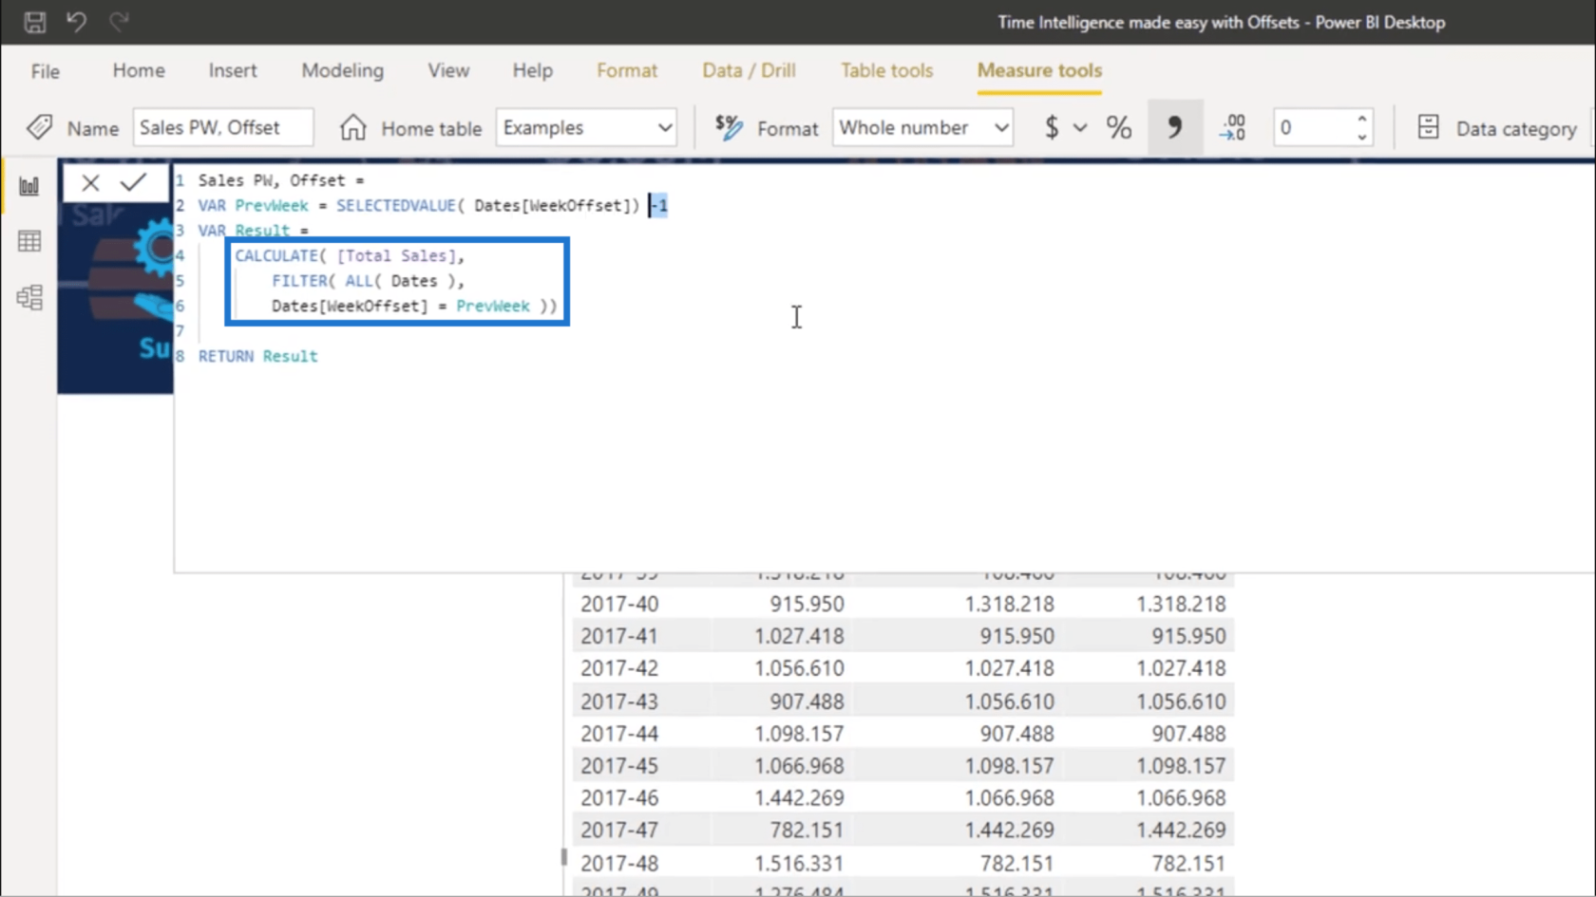Click the selected -1 in line 2
Viewport: 1596px width, 897px height.
(x=658, y=205)
